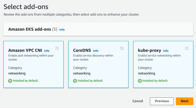The image size is (196, 108).
Task: Click 'Enable service networking within your cluster' description
Action: (x=159, y=57)
